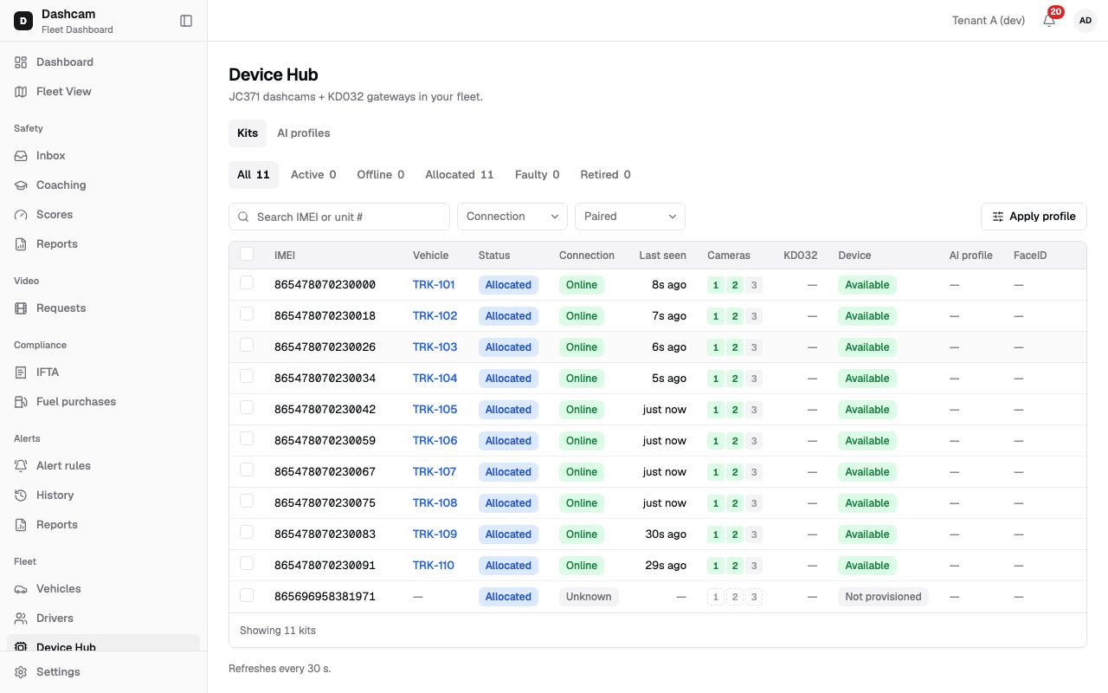This screenshot has height=693, width=1108.
Task: Click the Apply profile button
Action: [1034, 217]
